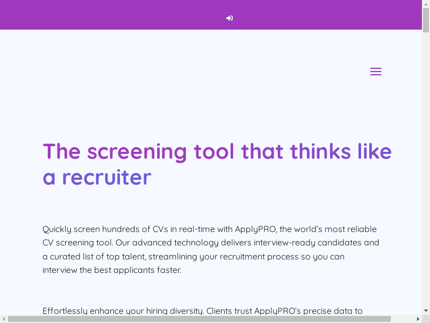Click the sign-in arrow icon

230,18
